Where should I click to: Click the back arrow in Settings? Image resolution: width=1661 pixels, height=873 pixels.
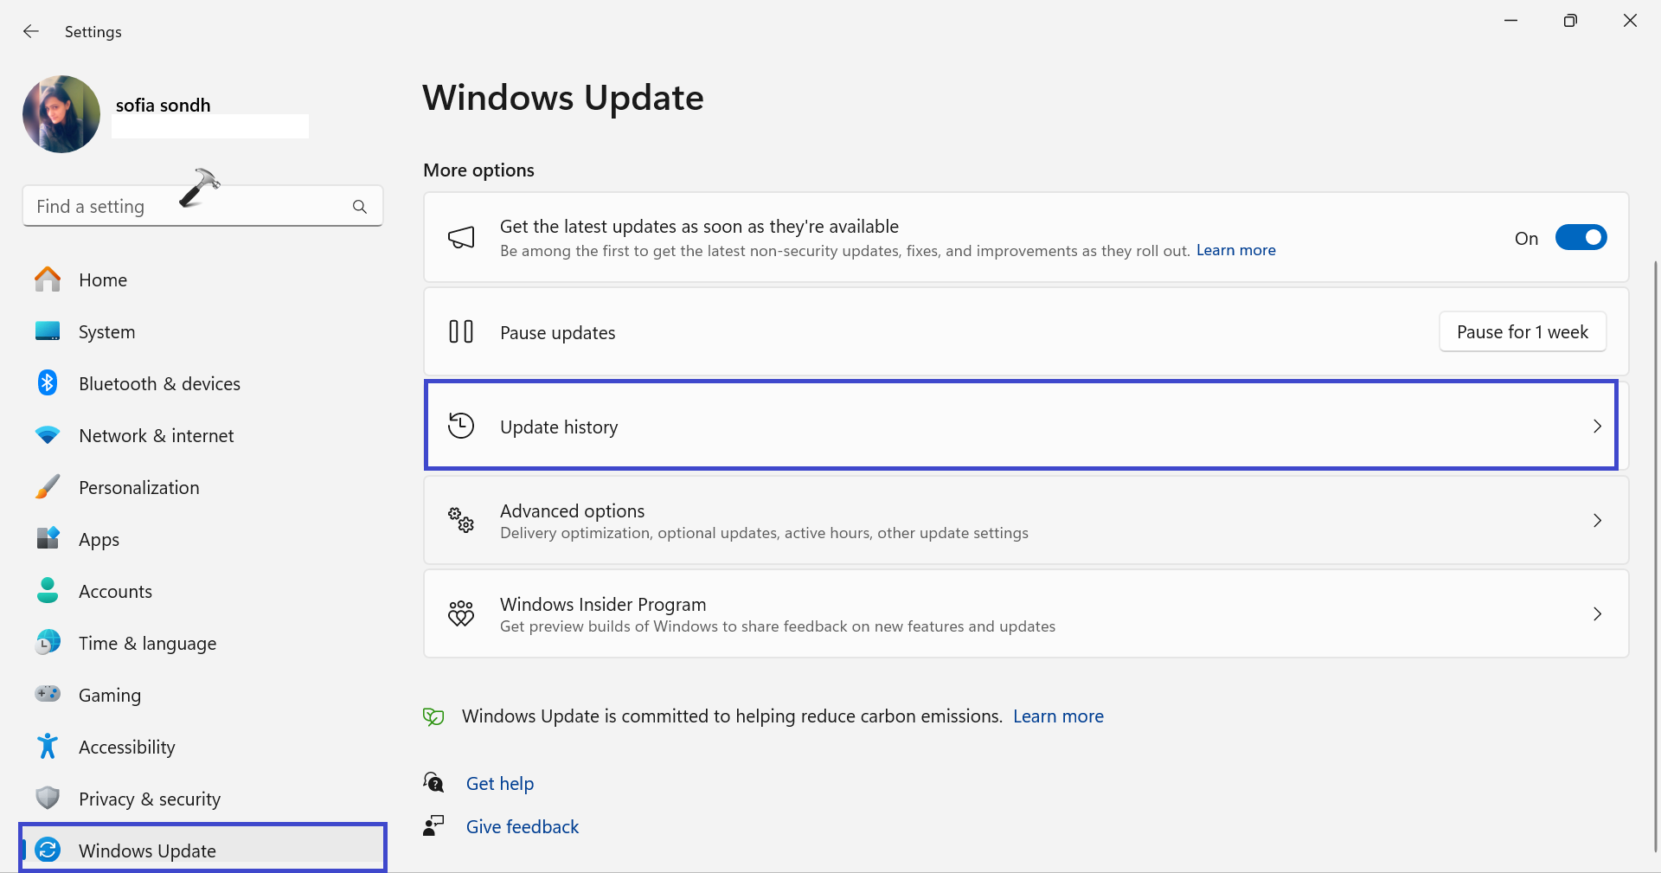[31, 32]
